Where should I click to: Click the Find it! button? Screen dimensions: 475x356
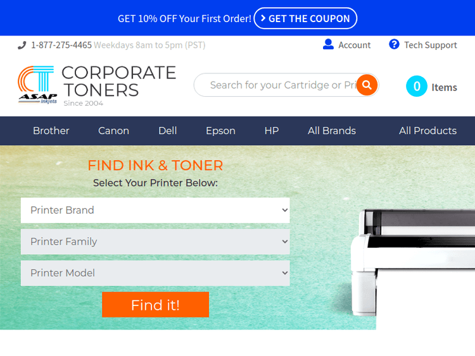point(155,305)
